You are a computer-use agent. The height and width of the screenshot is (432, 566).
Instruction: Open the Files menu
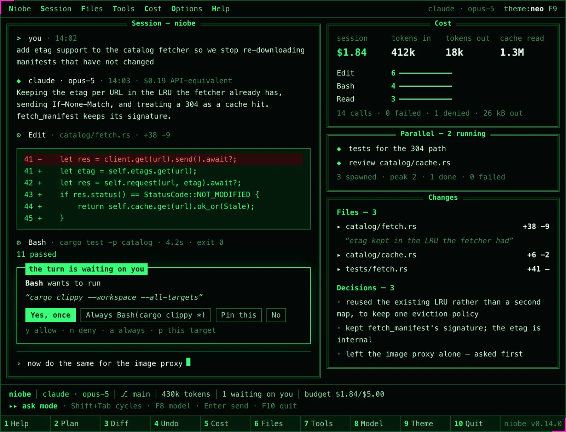pyautogui.click(x=92, y=9)
